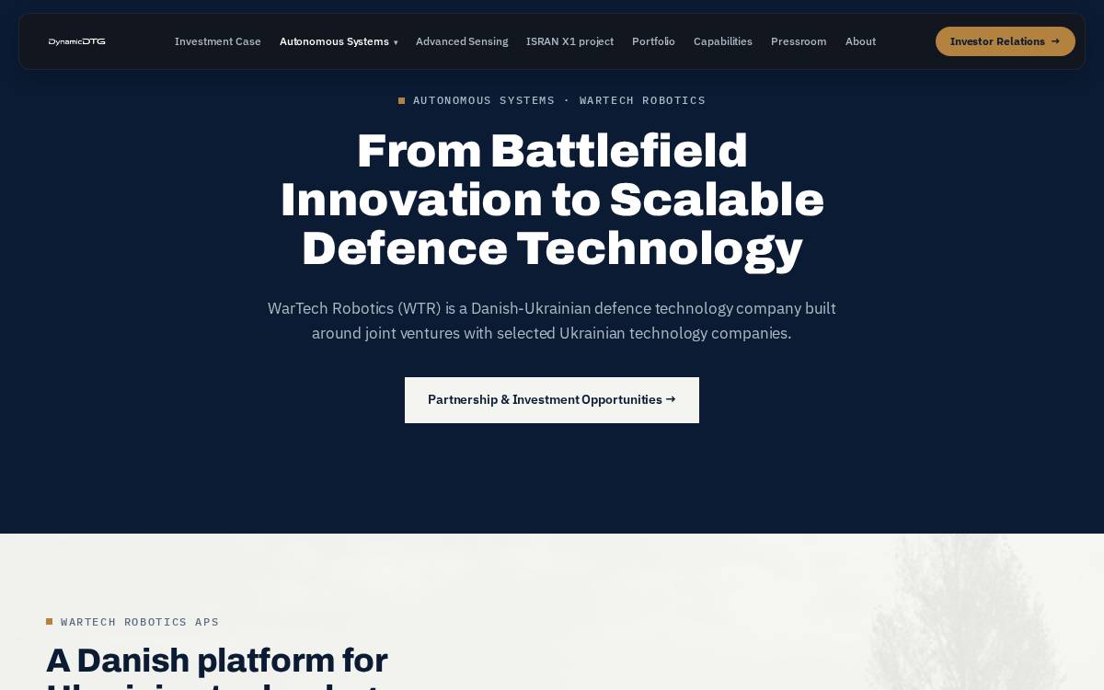The image size is (1104, 690).
Task: Navigate to Portfolio
Action: click(653, 41)
